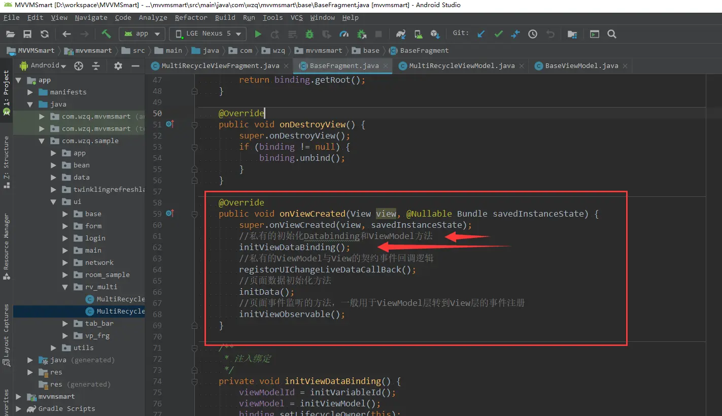Click the override gutter icon on line 51

coord(170,124)
